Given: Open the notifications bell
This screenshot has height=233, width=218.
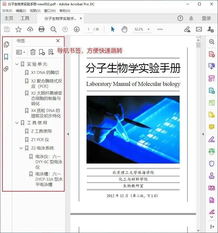Looking at the screenshot, I should (x=191, y=18).
